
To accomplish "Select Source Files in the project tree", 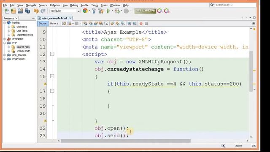I will [x=23, y=47].
